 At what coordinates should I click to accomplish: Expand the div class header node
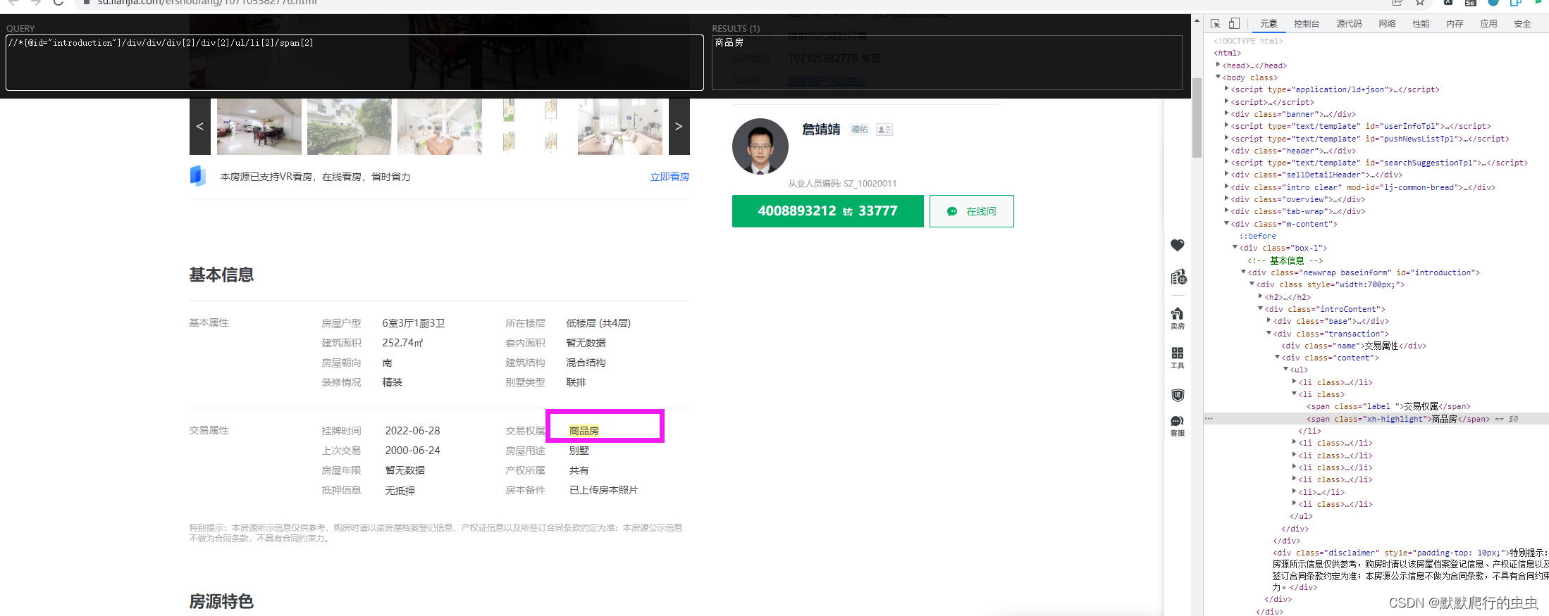1226,150
